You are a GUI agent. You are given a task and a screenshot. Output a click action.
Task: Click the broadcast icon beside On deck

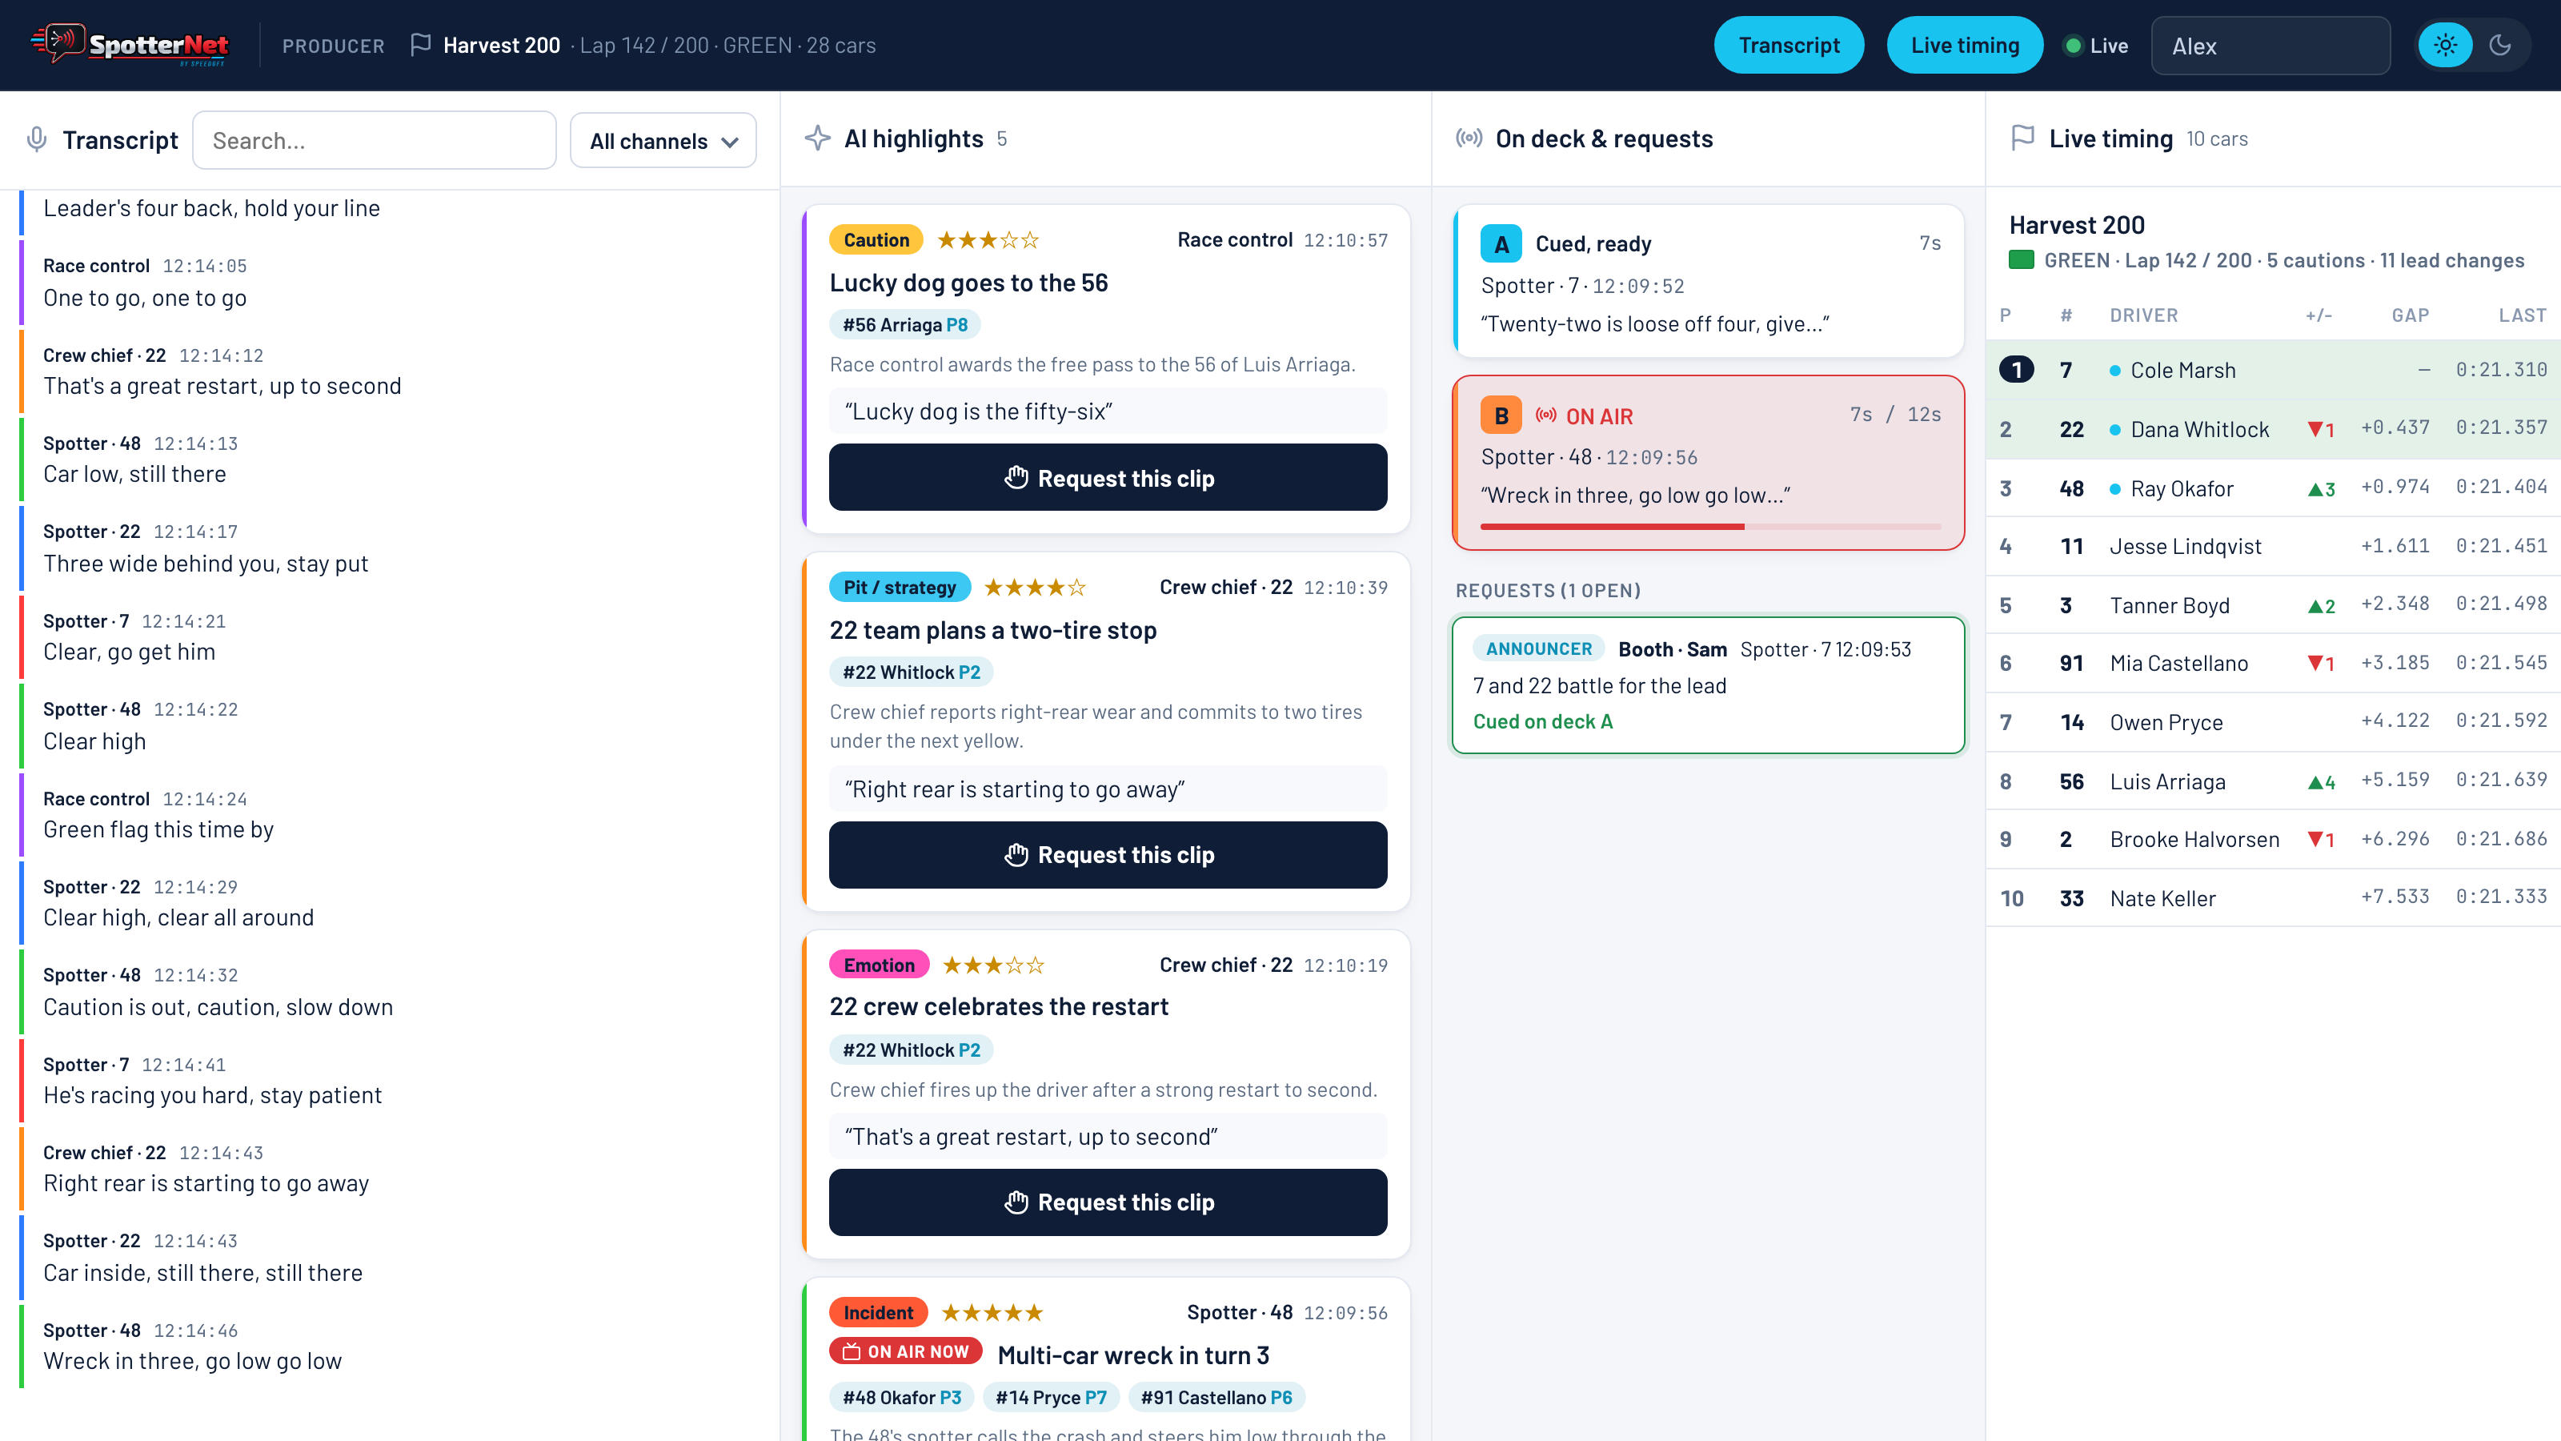[x=1469, y=138]
